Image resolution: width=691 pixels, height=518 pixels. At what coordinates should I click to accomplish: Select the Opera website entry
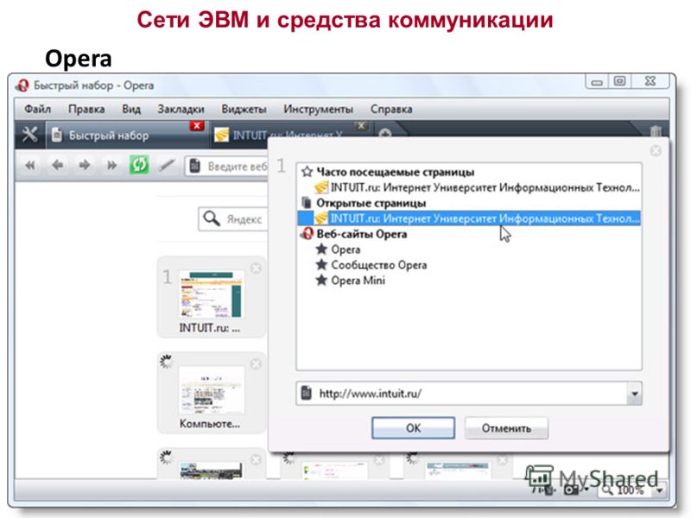[345, 250]
